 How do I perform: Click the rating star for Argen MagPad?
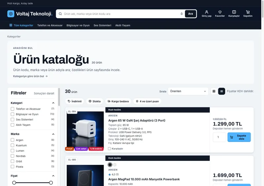point(110,174)
